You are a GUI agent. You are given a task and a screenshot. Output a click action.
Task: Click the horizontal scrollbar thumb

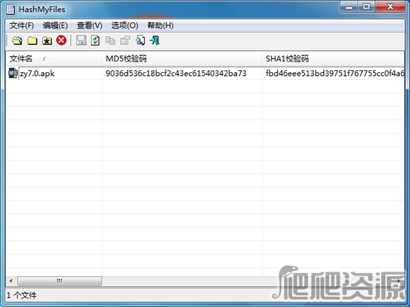[59, 281]
